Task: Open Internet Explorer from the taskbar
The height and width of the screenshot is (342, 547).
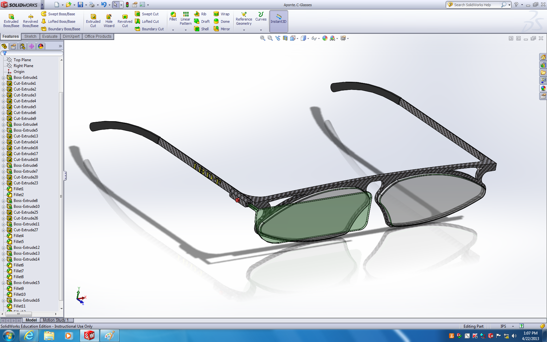Action: pos(29,335)
